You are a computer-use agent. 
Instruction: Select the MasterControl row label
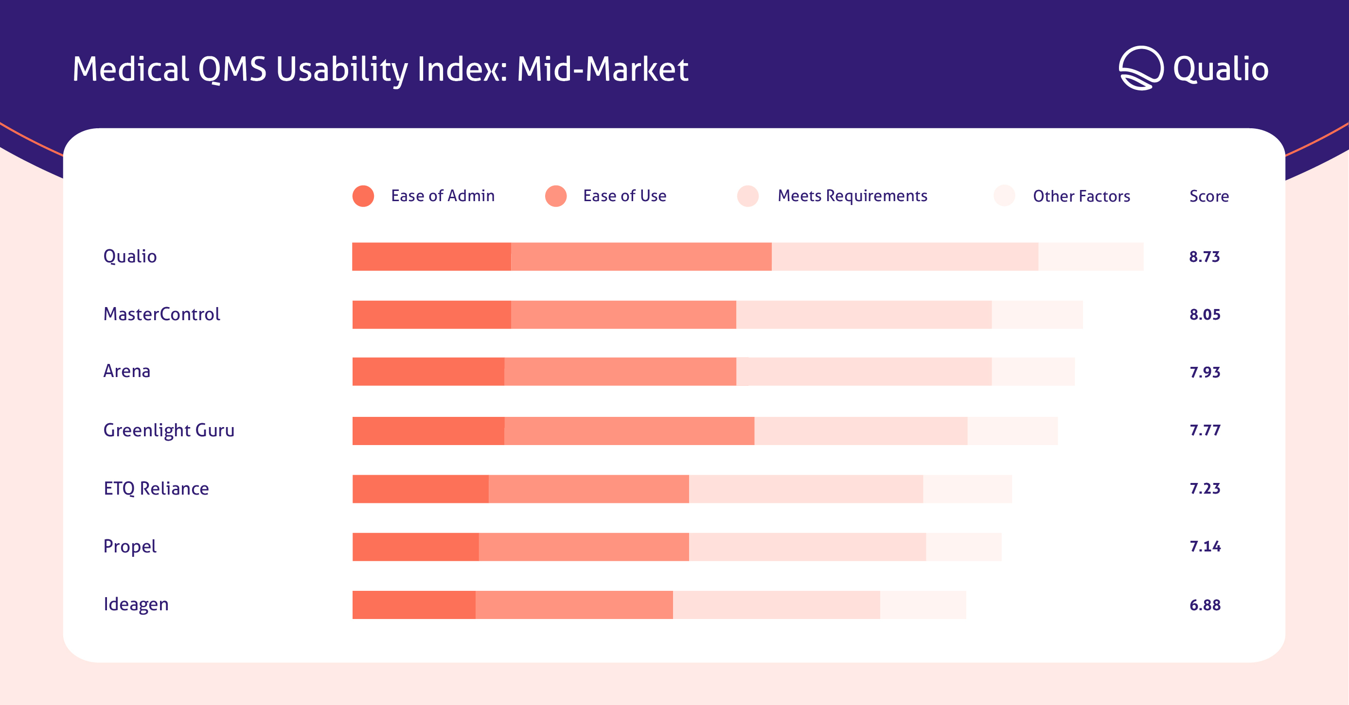(162, 314)
